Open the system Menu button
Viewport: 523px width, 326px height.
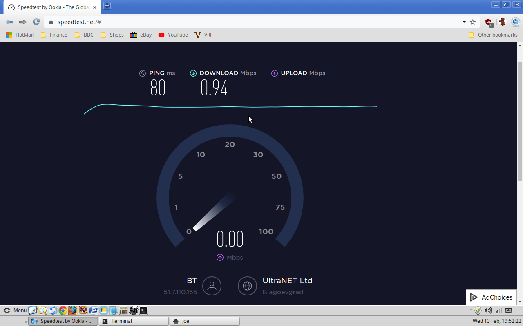pos(15,311)
